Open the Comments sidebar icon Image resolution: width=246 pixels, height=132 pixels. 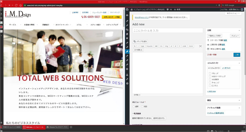127,39
